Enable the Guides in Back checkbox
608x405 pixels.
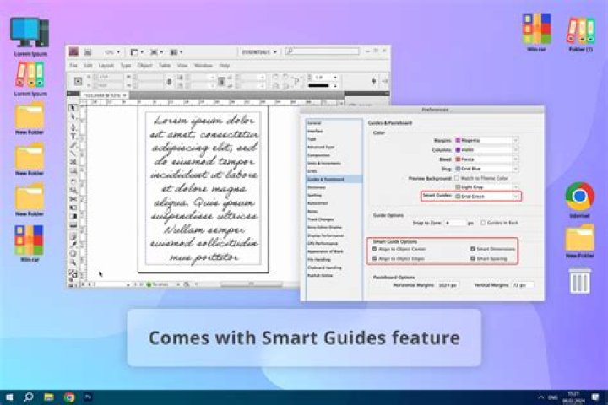pyautogui.click(x=482, y=223)
